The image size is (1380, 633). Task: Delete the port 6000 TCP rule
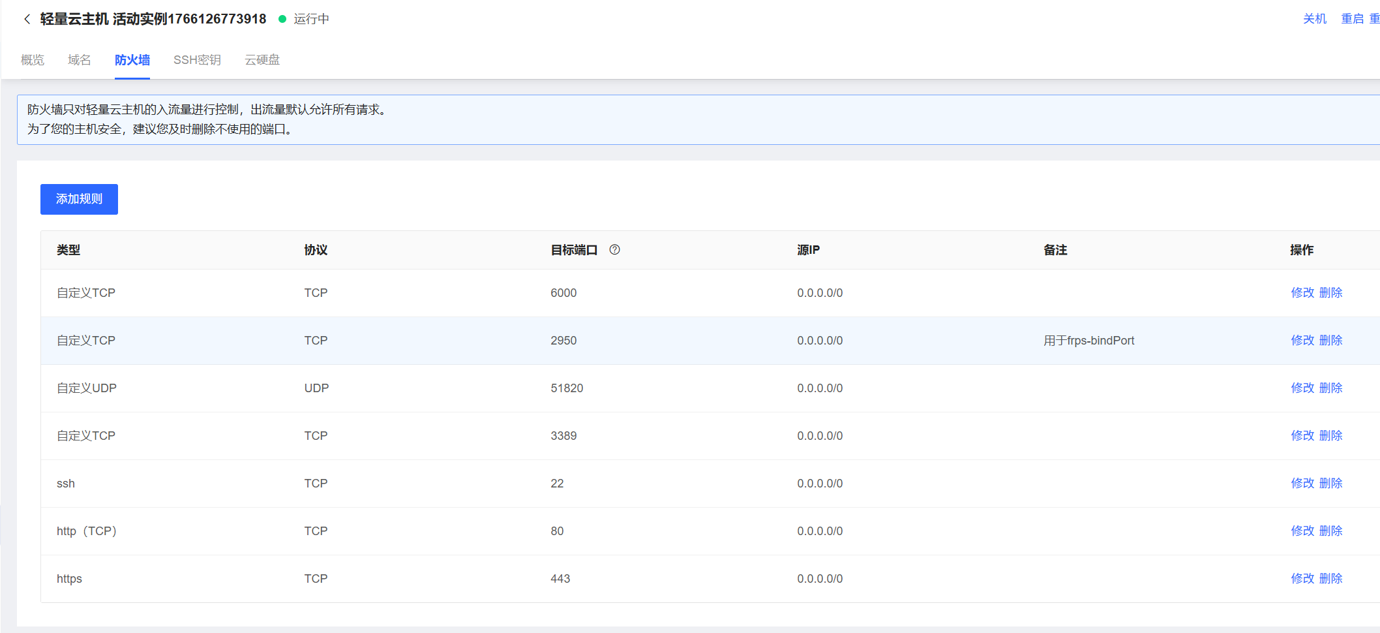tap(1330, 292)
